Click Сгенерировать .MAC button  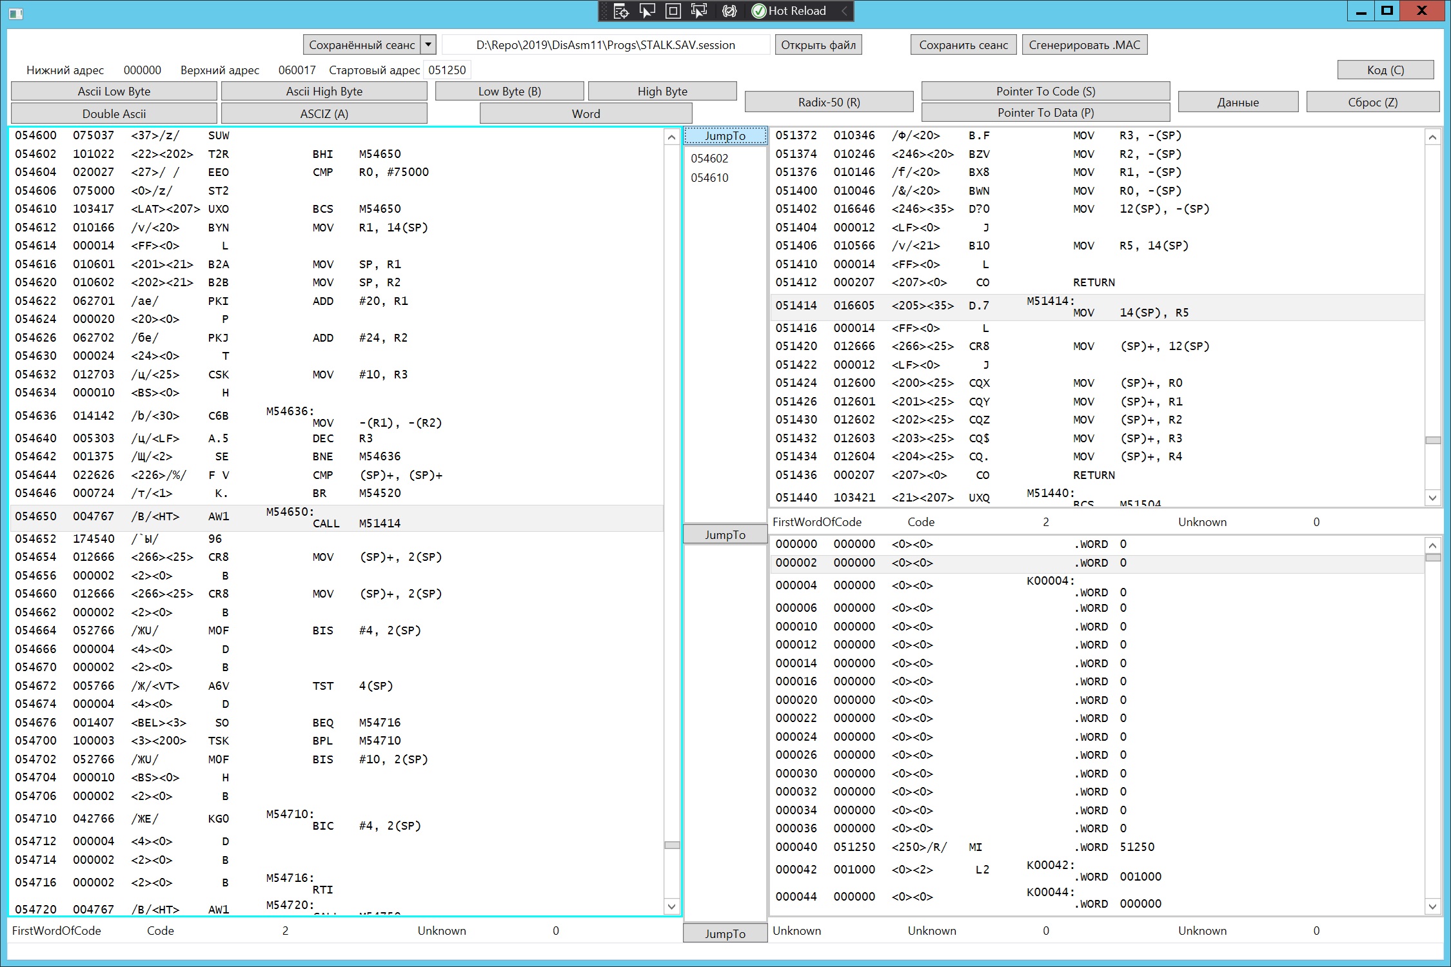point(1084,44)
